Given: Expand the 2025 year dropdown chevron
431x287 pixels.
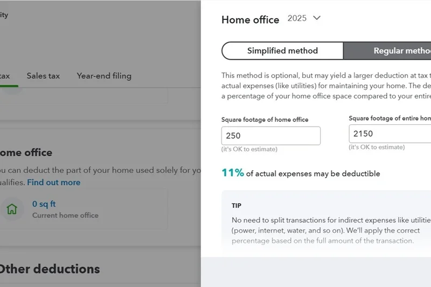Looking at the screenshot, I should pos(317,18).
